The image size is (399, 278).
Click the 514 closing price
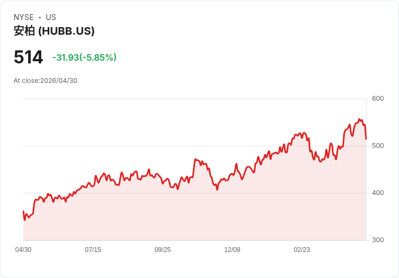pyautogui.click(x=28, y=57)
